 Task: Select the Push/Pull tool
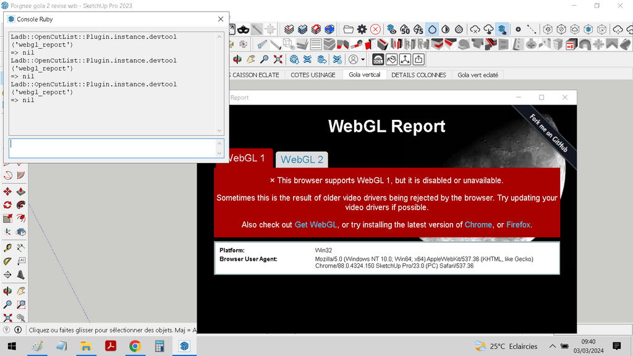pyautogui.click(x=21, y=192)
